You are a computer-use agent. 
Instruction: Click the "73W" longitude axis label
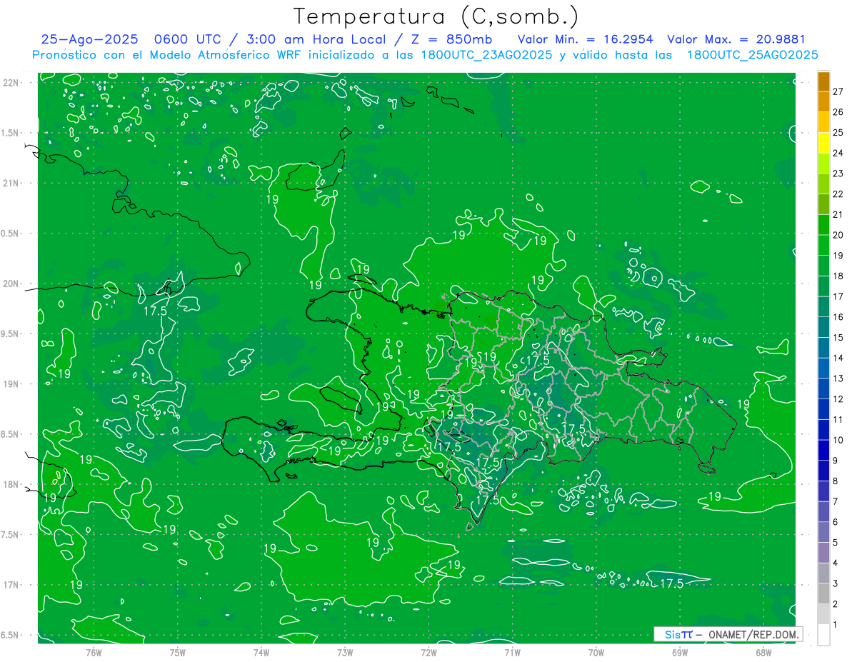coord(345,653)
